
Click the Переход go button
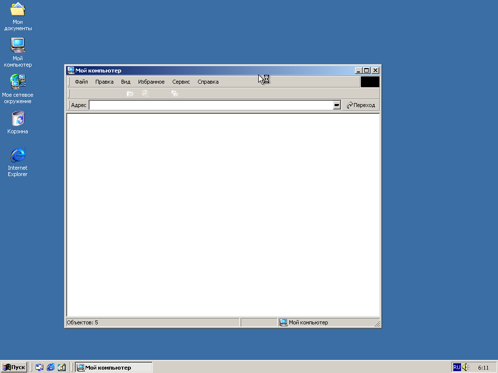point(360,105)
